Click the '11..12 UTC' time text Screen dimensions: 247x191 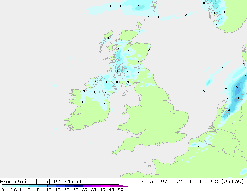pyautogui.click(x=203, y=182)
